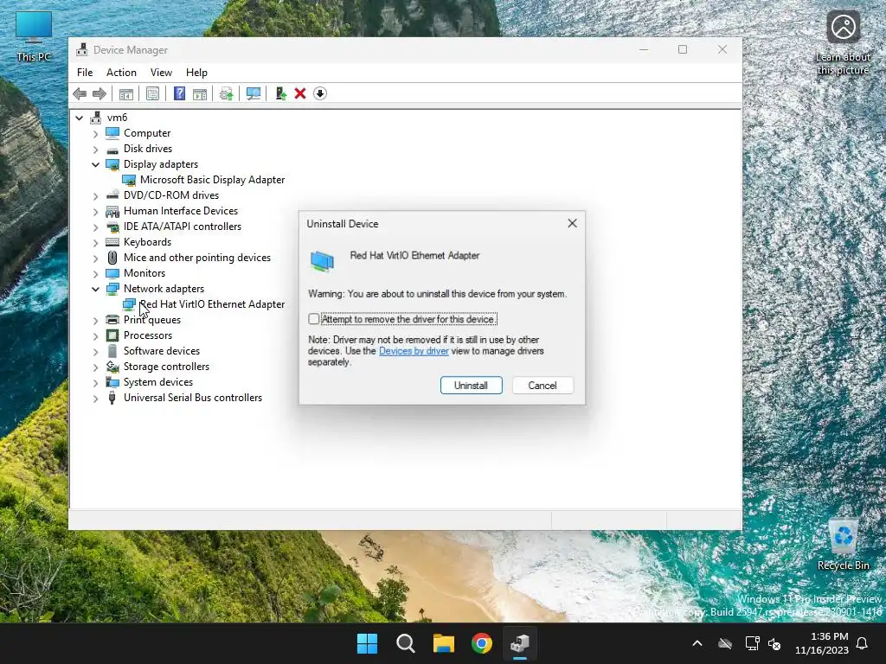Image resolution: width=886 pixels, height=664 pixels.
Task: Expand the Storage controllers category
Action: pos(95,367)
